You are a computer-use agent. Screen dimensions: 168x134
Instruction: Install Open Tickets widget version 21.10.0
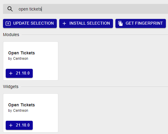pyautogui.click(x=19, y=125)
